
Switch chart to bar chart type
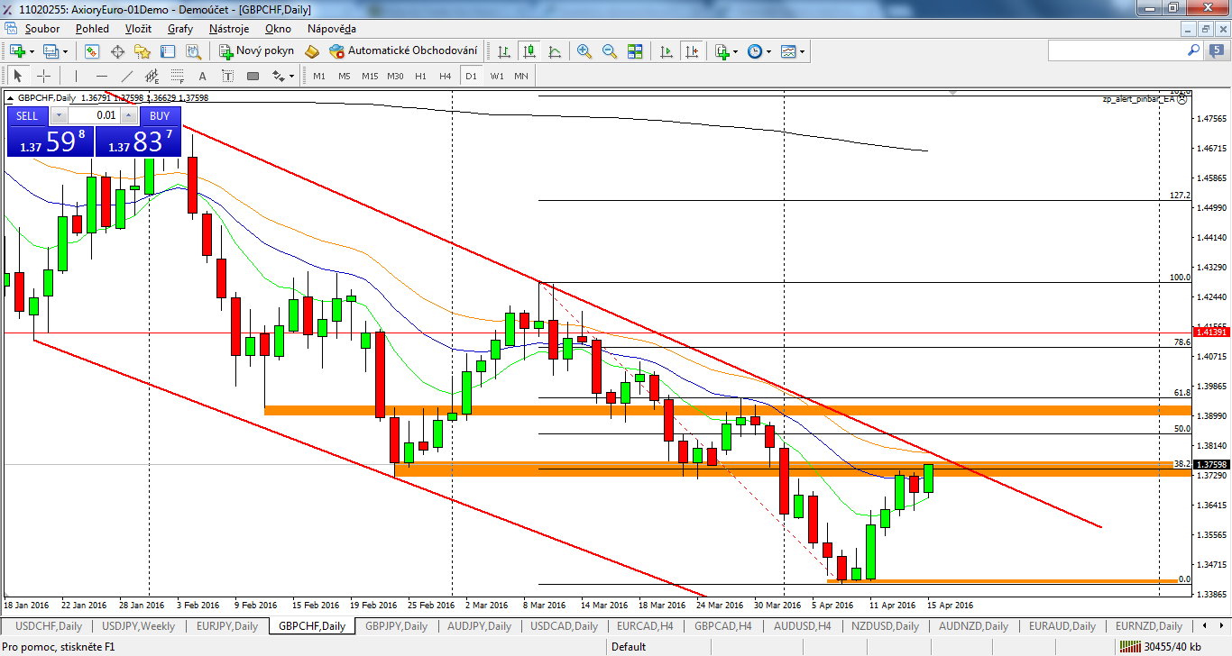click(504, 51)
